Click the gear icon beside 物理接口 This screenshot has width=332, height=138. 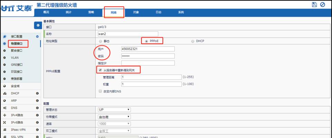(4, 43)
